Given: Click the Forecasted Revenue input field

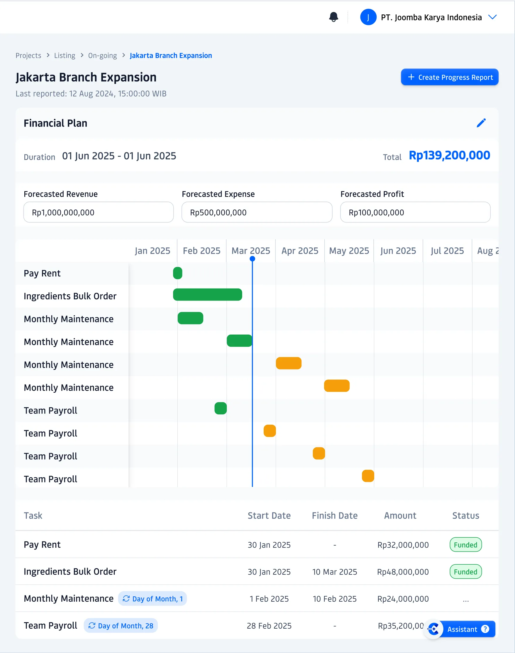Looking at the screenshot, I should coord(99,212).
